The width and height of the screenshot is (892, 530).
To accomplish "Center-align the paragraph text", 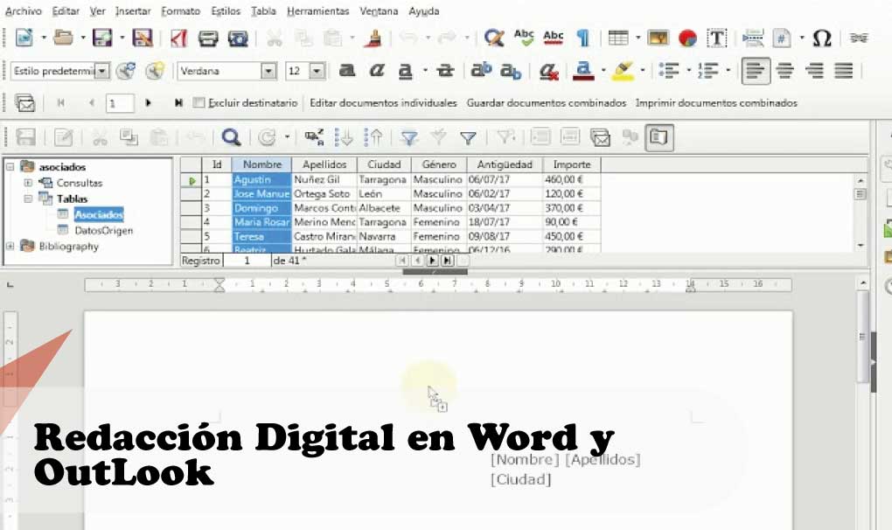I will [785, 71].
